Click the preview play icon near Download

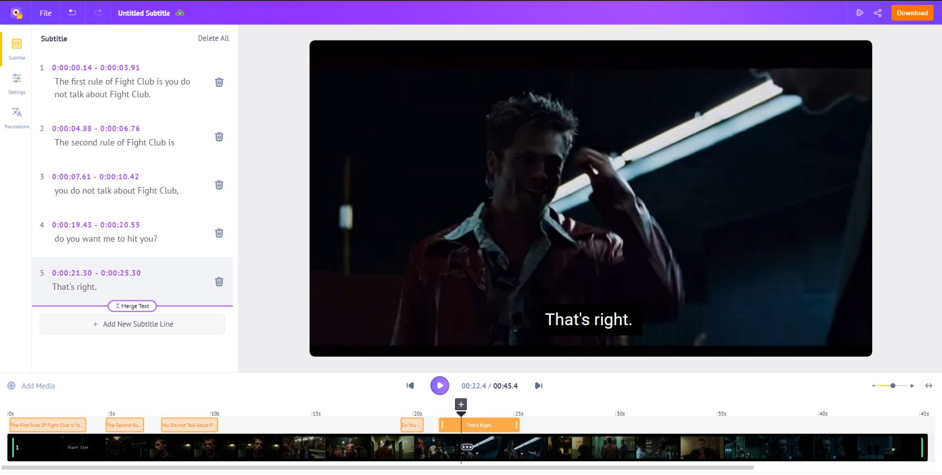click(860, 13)
